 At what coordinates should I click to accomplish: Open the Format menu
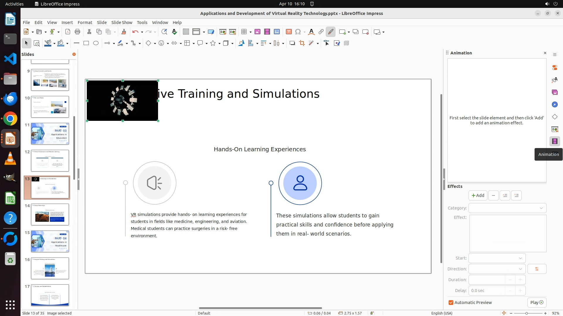point(85,23)
